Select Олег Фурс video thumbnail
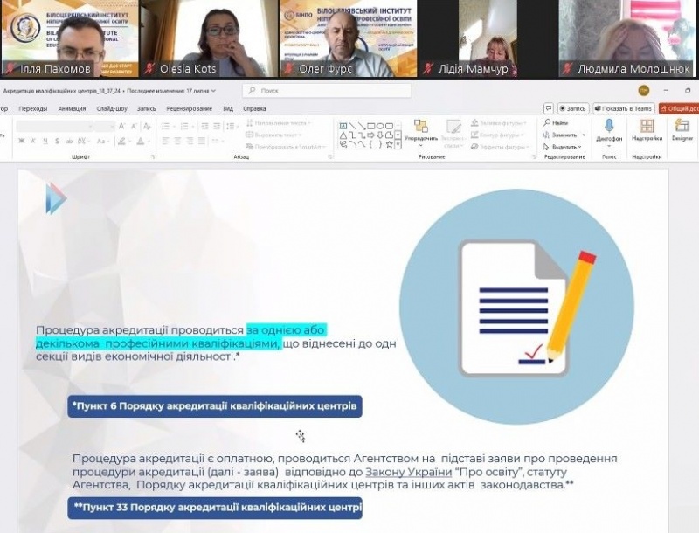 349,38
